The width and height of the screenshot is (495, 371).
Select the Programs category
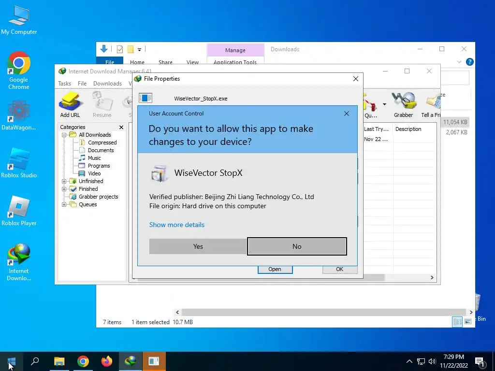pyautogui.click(x=99, y=166)
